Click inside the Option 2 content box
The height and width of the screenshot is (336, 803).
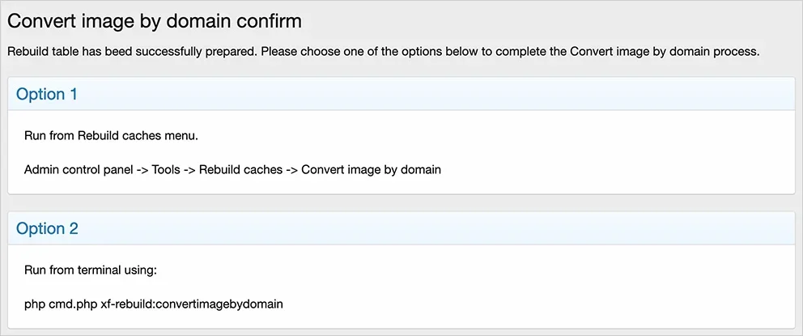click(x=401, y=287)
